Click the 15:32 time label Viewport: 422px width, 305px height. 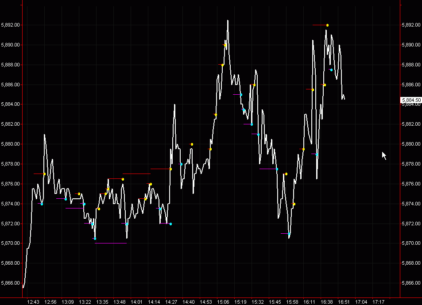click(258, 302)
